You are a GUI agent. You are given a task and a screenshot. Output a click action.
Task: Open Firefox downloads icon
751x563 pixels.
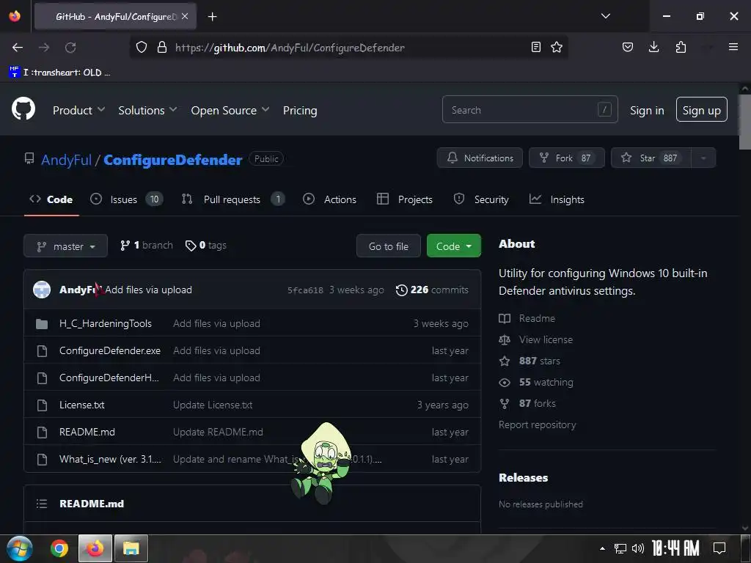point(653,47)
